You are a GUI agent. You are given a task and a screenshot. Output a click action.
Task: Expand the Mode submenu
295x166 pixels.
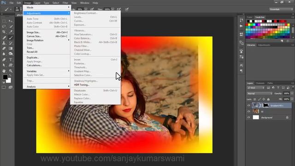(47, 7)
